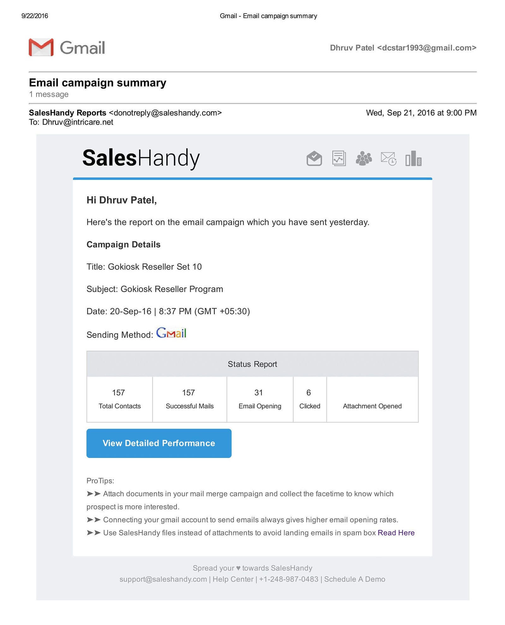The width and height of the screenshot is (505, 625).
Task: Click the Email Opening count cell
Action: [259, 399]
